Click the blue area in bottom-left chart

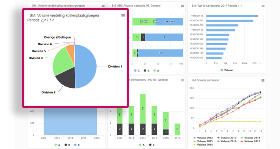pos(70,121)
